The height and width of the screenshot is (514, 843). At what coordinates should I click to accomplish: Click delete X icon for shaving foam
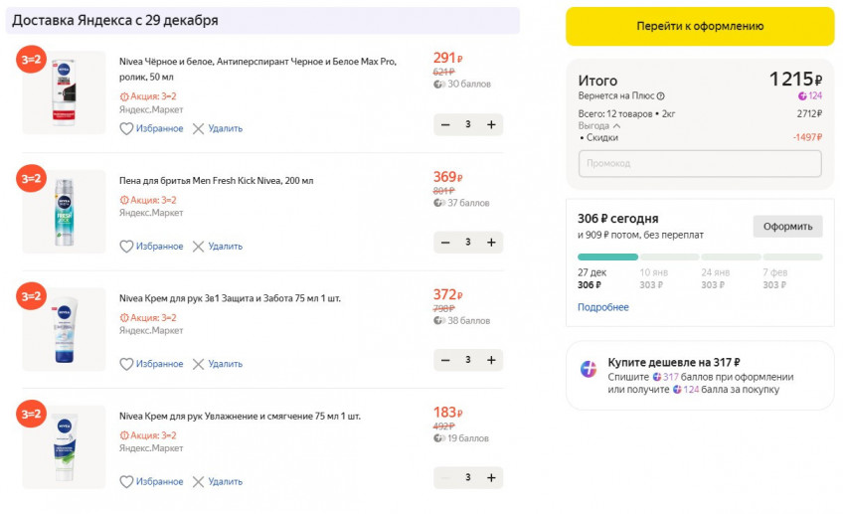pos(199,247)
